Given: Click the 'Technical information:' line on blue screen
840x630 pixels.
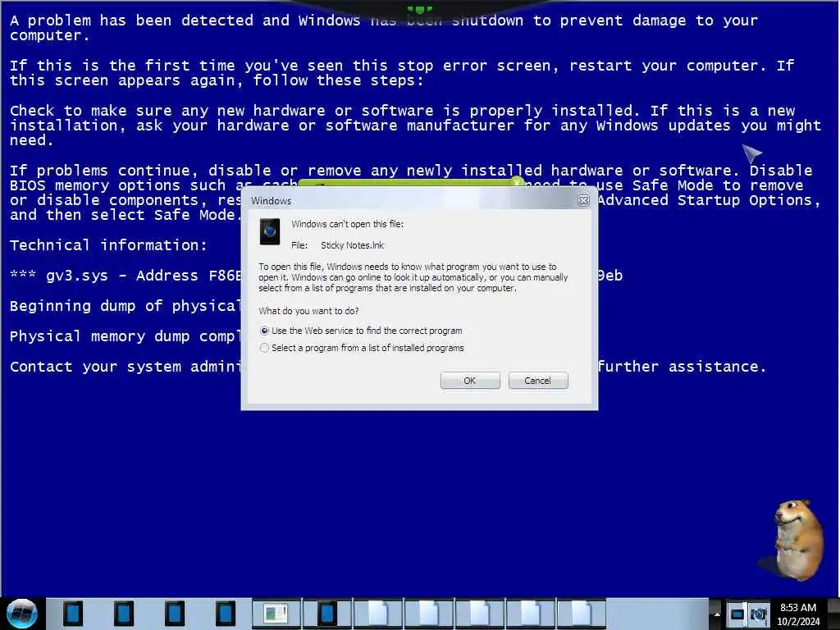Looking at the screenshot, I should point(108,245).
